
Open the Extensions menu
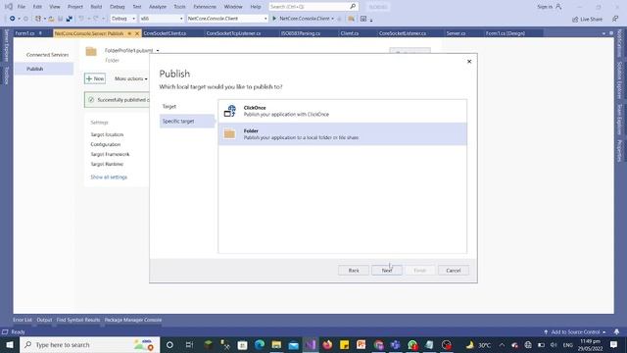tap(205, 7)
